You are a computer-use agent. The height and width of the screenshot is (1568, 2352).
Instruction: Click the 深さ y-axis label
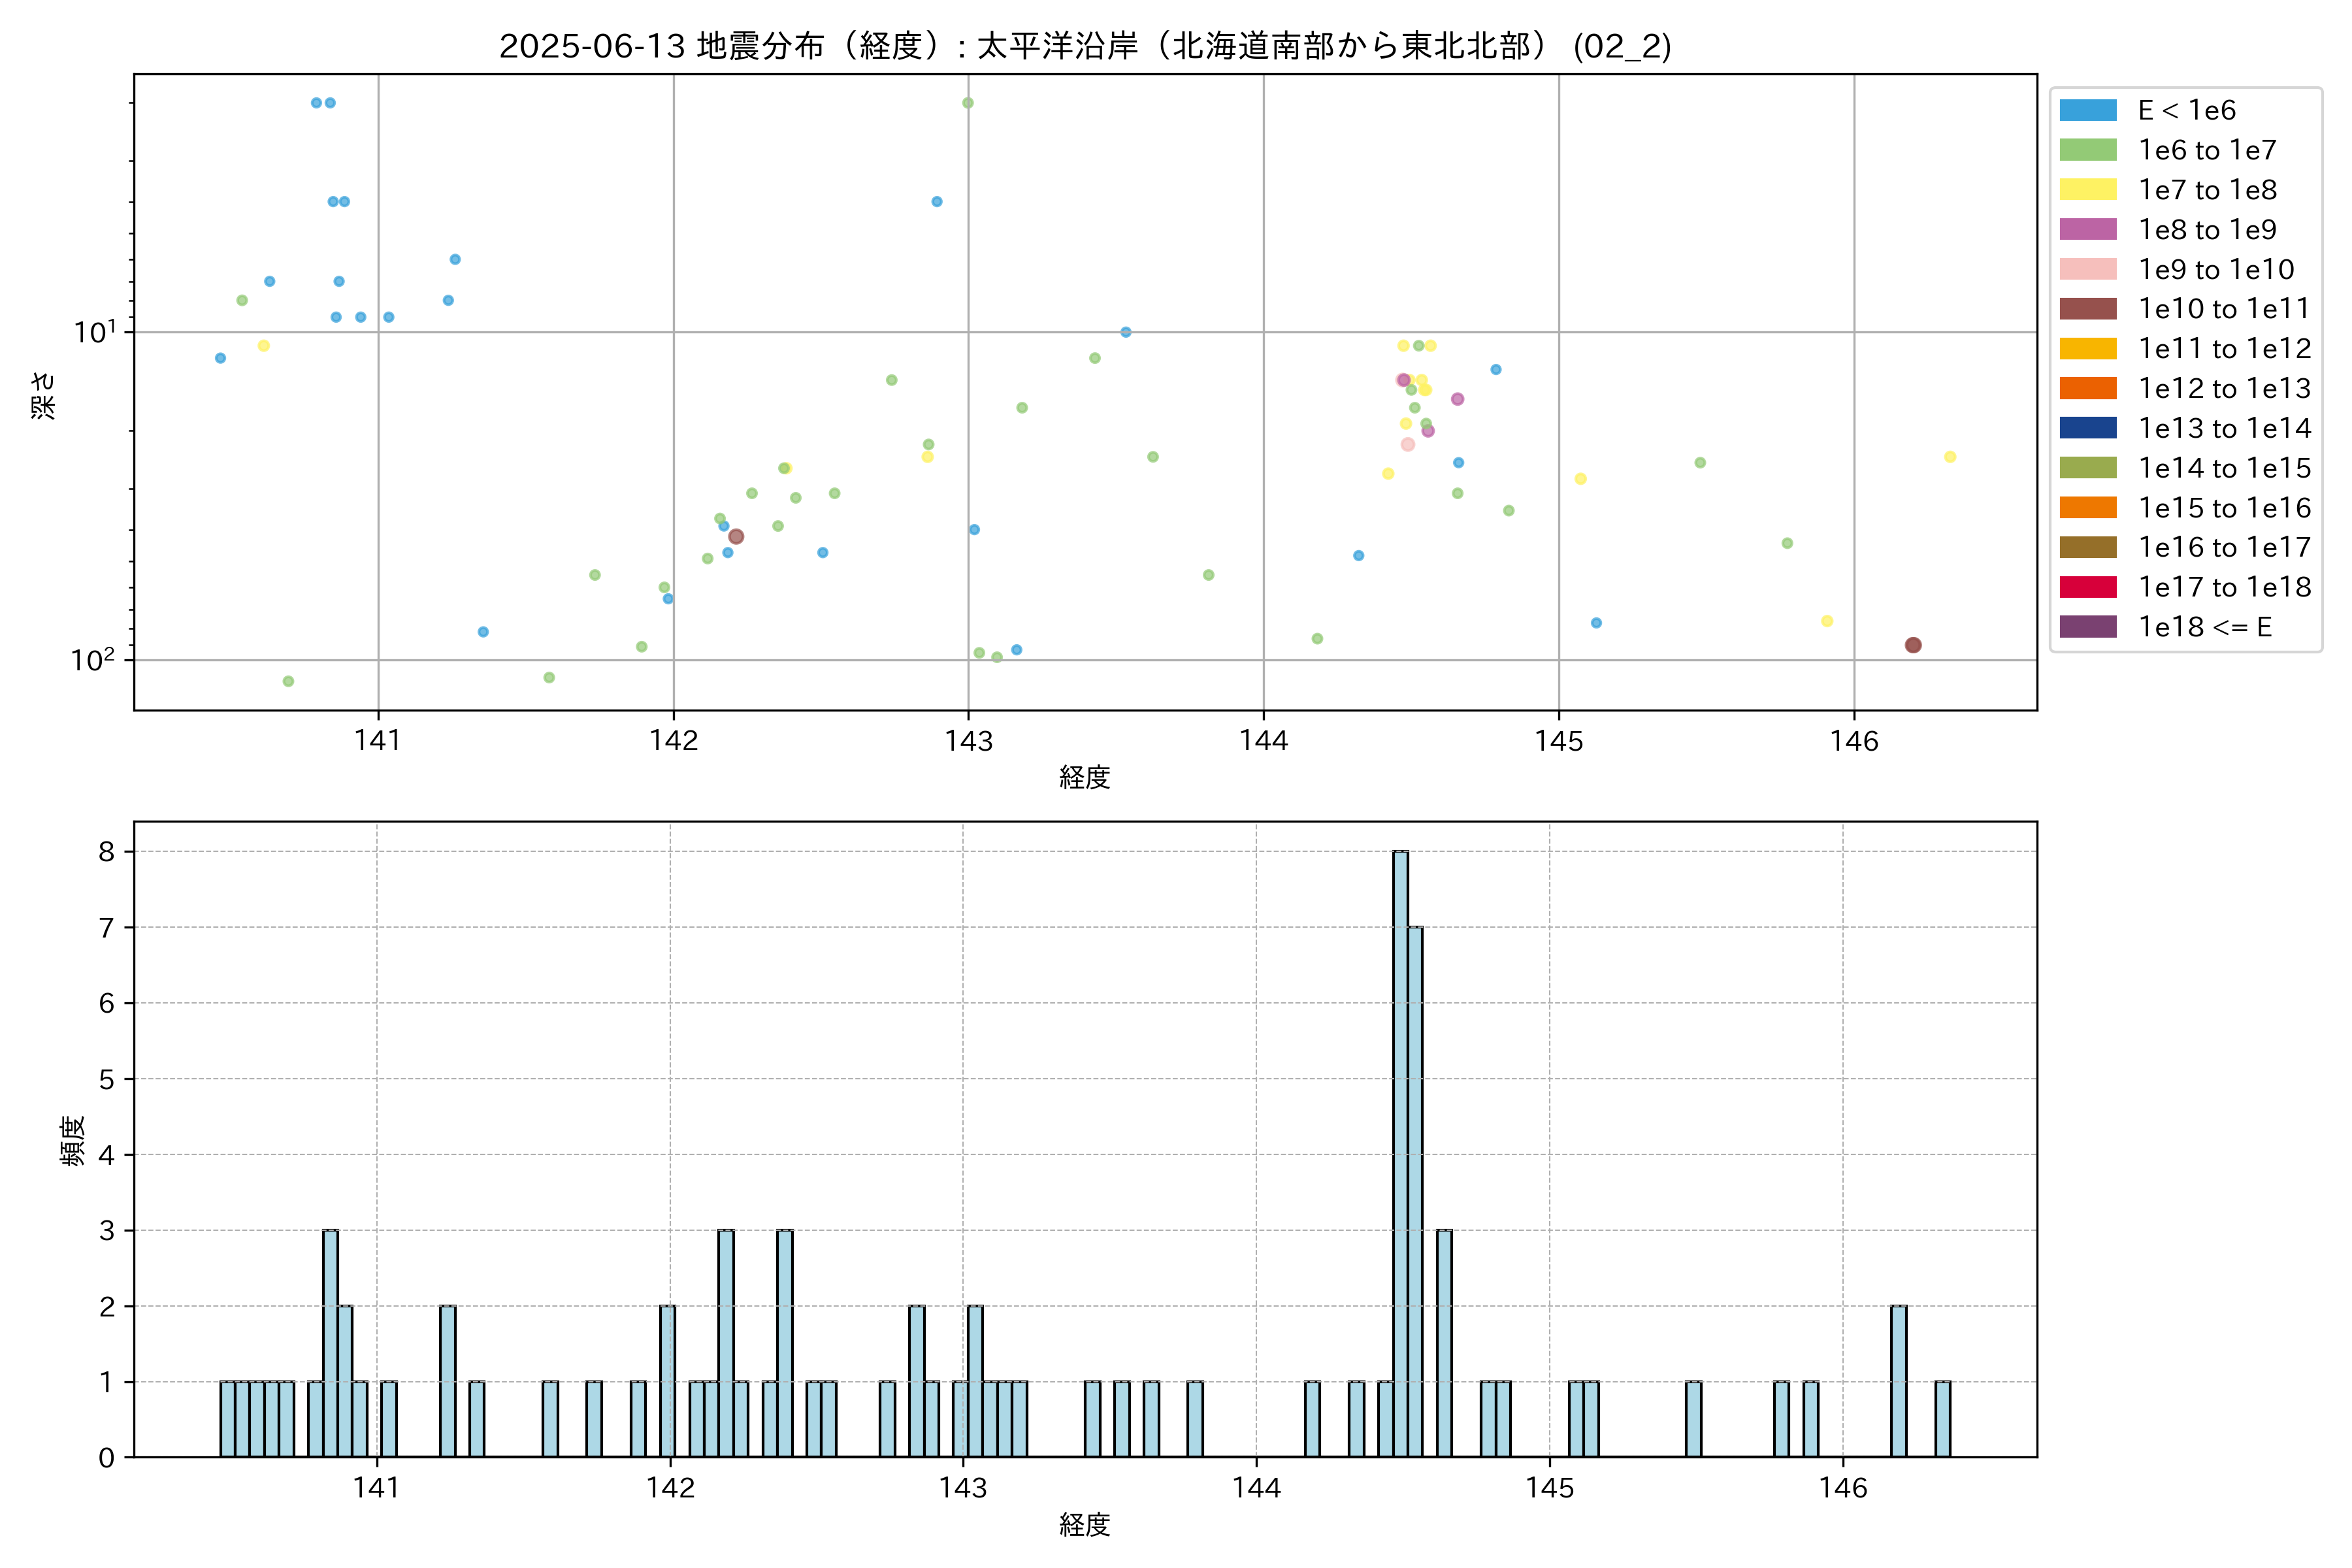coord(44,395)
